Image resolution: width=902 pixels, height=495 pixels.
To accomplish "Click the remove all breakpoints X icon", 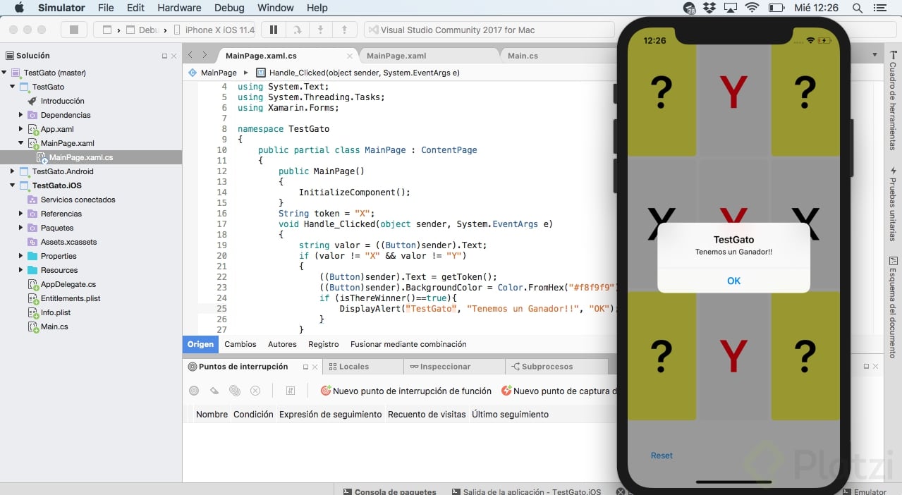I will tap(255, 391).
